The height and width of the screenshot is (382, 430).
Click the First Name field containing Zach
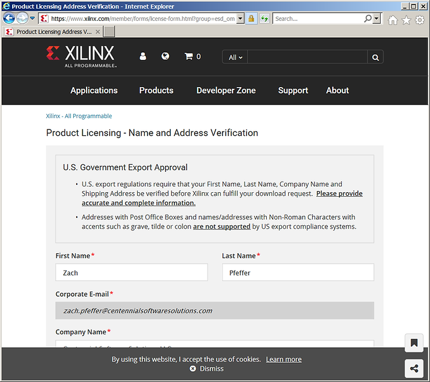(x=132, y=272)
